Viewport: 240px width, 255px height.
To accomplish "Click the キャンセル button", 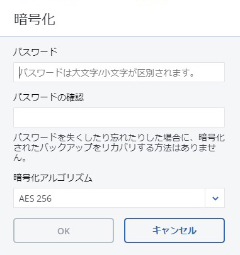I will [x=174, y=231].
